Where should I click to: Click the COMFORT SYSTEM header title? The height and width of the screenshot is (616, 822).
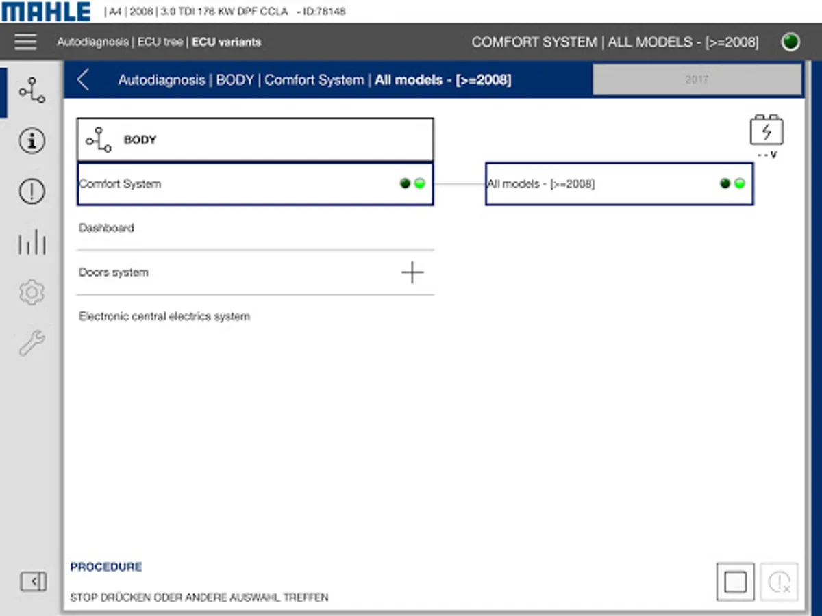coord(615,42)
